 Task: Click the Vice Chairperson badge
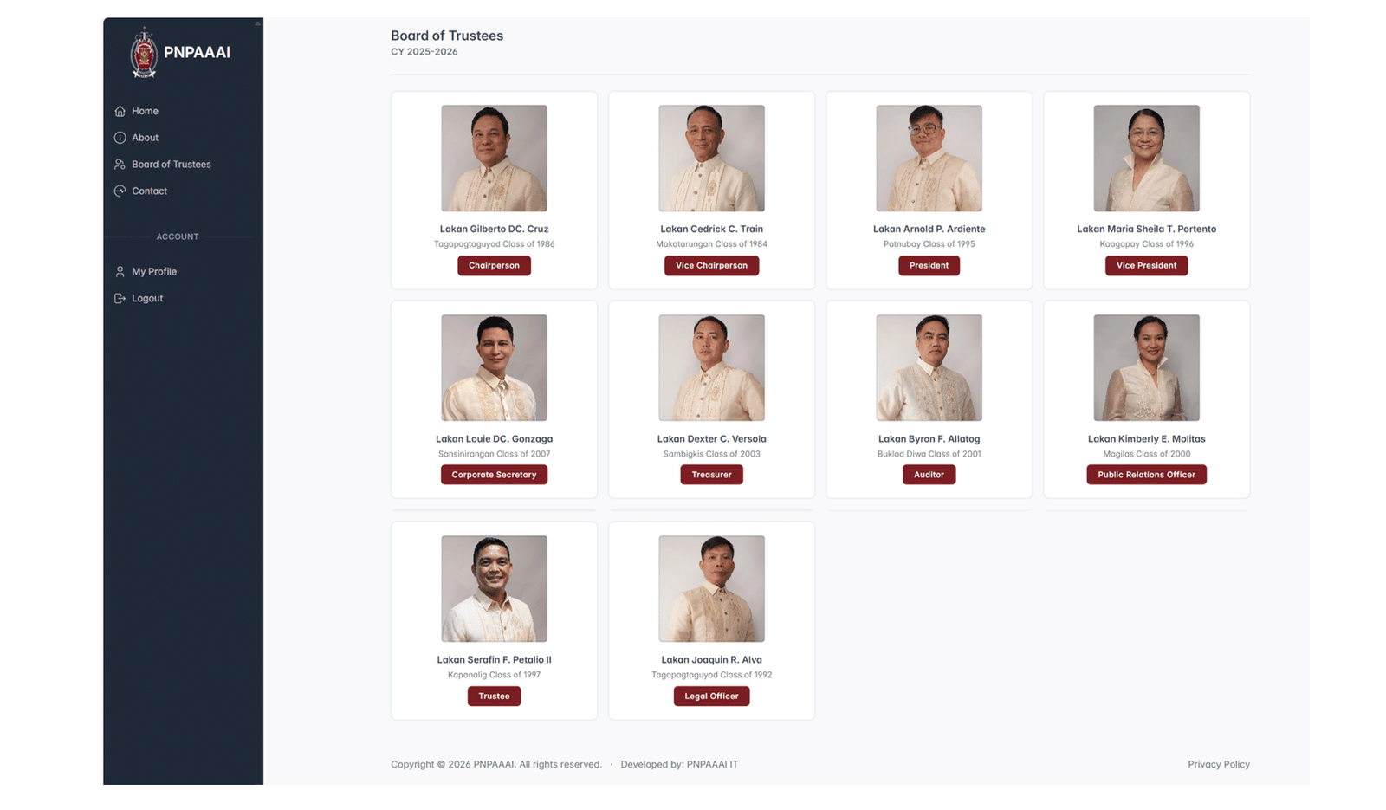pos(711,265)
